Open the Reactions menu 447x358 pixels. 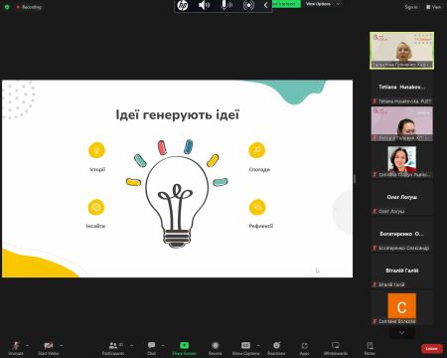276,345
